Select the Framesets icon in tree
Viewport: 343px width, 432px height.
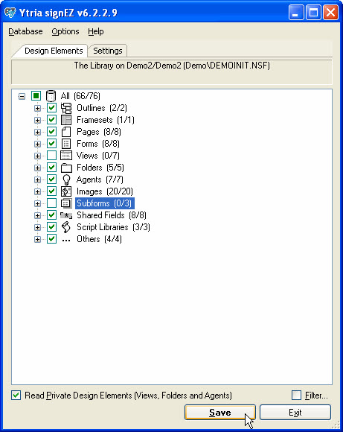click(x=66, y=120)
